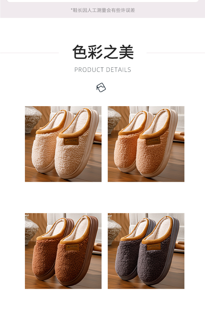The height and width of the screenshot is (320, 205).
Task: Open the khaki orange slippers photo
Action: pyautogui.click(x=146, y=144)
